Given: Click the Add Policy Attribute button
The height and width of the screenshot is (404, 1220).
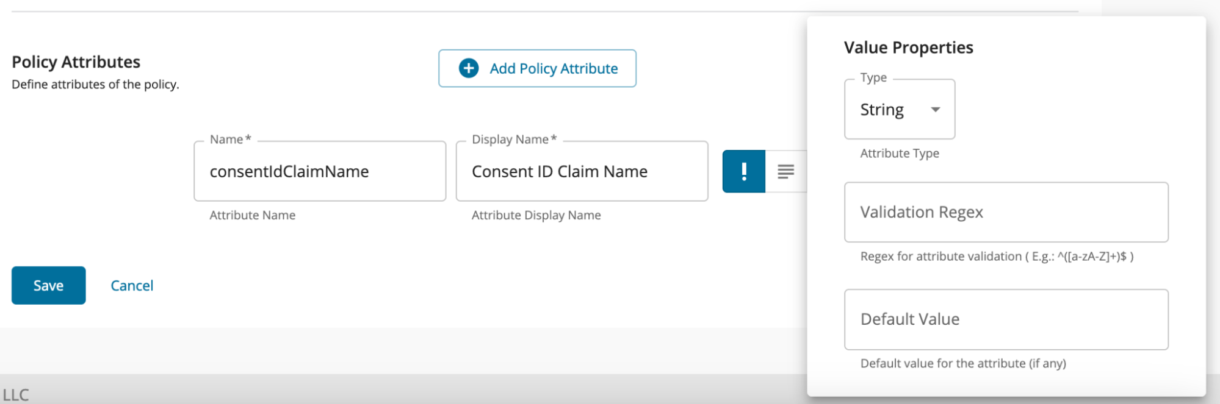Looking at the screenshot, I should (537, 68).
